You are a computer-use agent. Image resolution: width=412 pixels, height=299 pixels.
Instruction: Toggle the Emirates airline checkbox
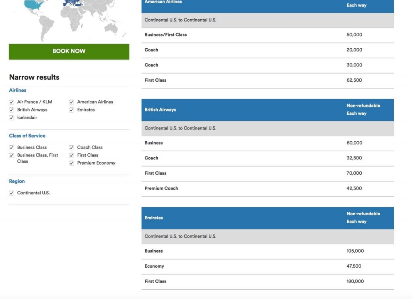72,110
